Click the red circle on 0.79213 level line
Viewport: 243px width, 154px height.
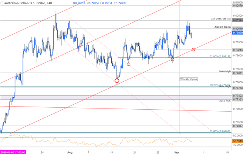pos(193,49)
